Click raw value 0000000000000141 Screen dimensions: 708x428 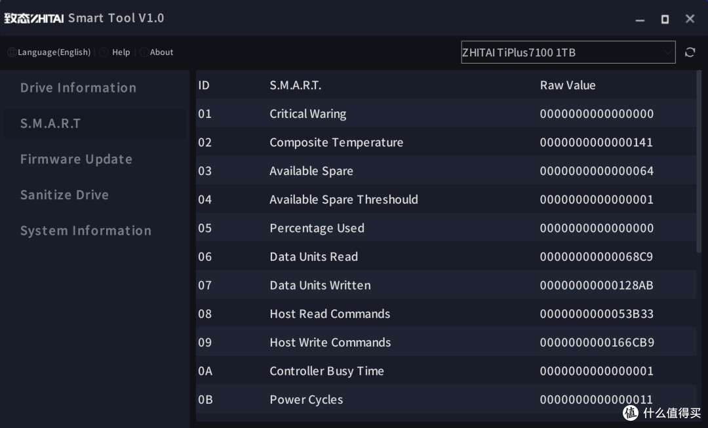(x=597, y=142)
